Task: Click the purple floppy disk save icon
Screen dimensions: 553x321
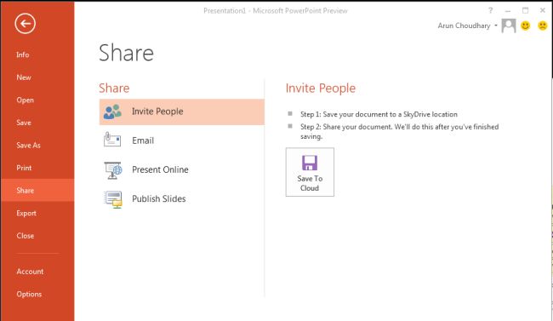Action: pos(310,163)
